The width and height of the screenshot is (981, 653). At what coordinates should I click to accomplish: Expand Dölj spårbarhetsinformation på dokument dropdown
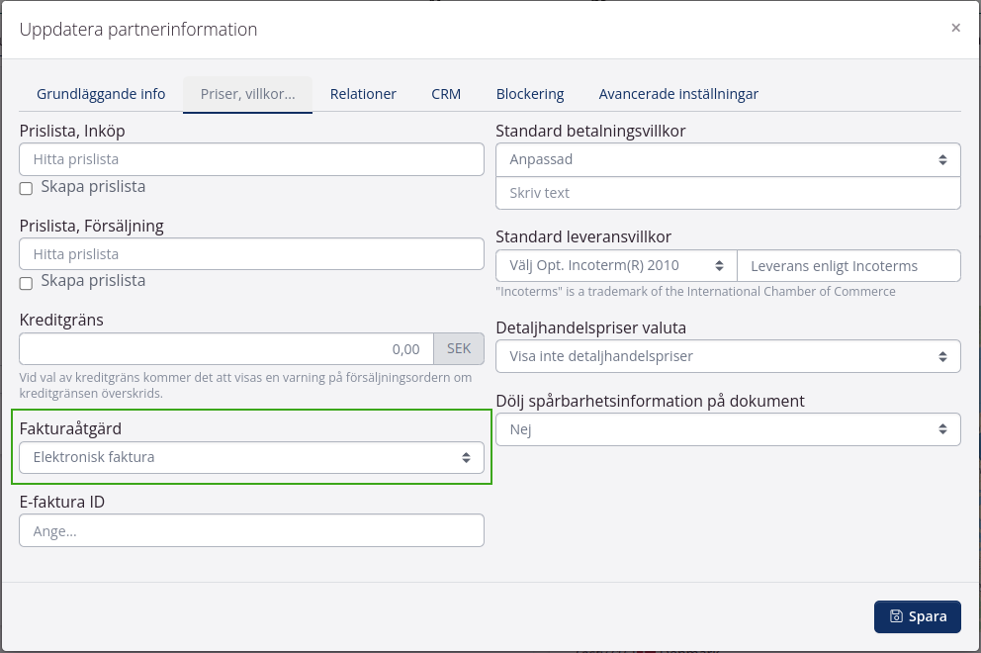(727, 429)
